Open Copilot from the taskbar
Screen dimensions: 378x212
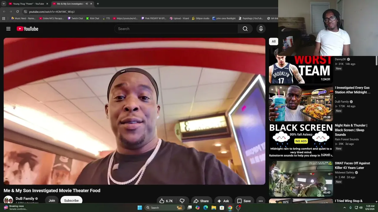coord(198,208)
